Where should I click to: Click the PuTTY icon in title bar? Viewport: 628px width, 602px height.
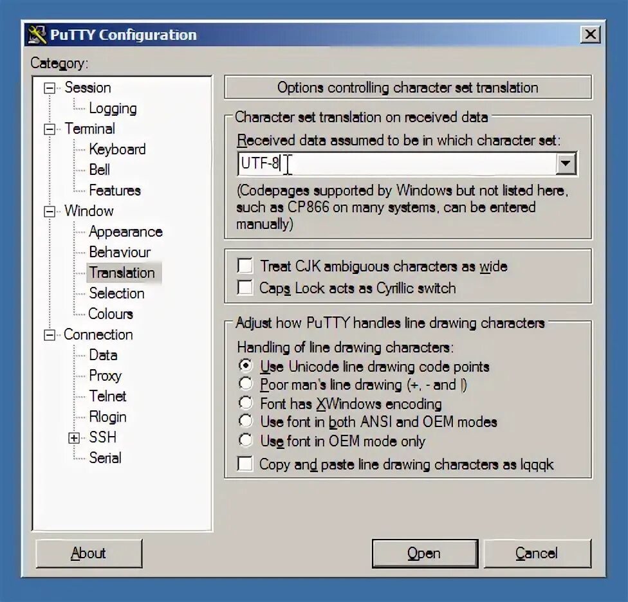point(37,35)
